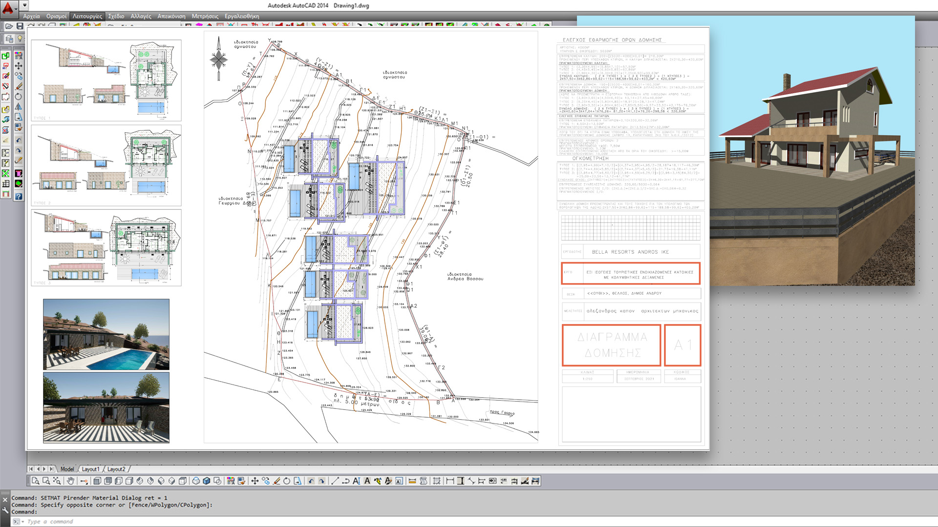The width and height of the screenshot is (938, 527).
Task: Click the shaded blue 3D box icon
Action: point(207,481)
